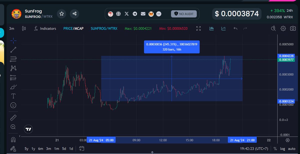The image size is (300, 154).
Task: Set chart range to 5d
Action: [64, 149]
